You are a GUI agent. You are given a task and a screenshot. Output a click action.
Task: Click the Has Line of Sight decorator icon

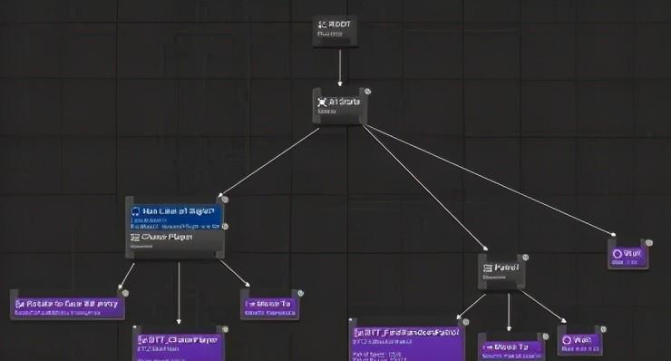point(136,211)
